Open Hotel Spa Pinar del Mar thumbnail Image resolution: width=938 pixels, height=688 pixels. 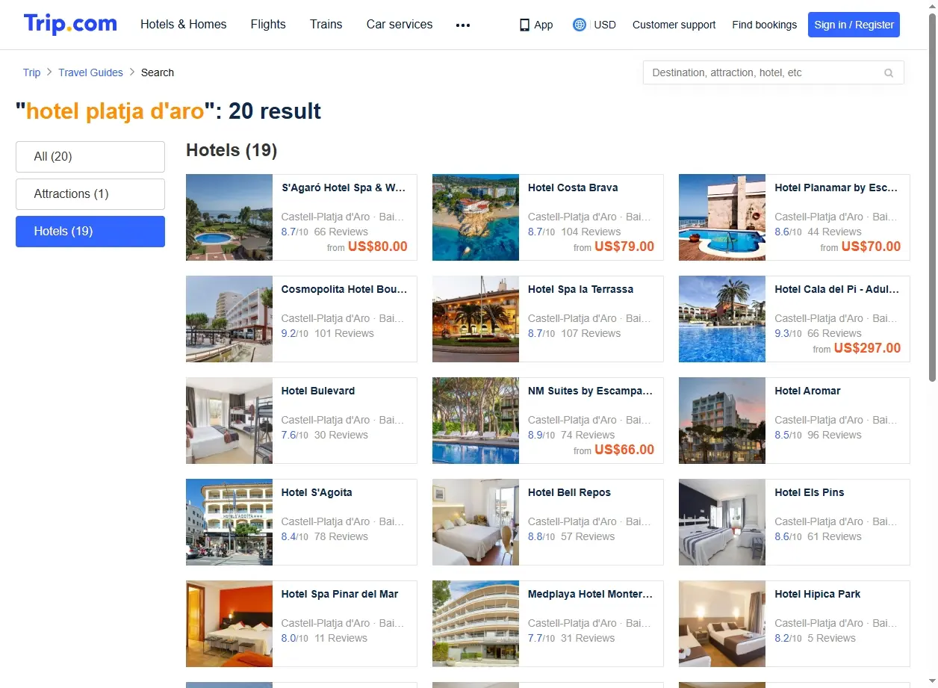coord(229,624)
